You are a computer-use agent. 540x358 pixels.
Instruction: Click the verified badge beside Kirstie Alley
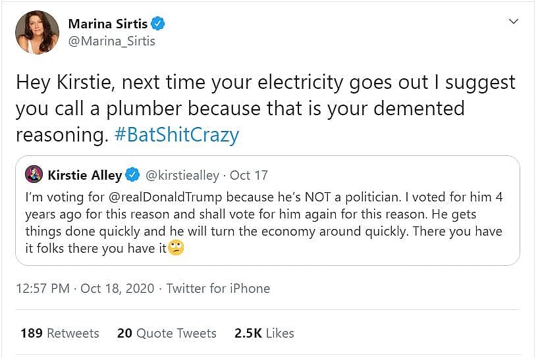click(x=132, y=175)
